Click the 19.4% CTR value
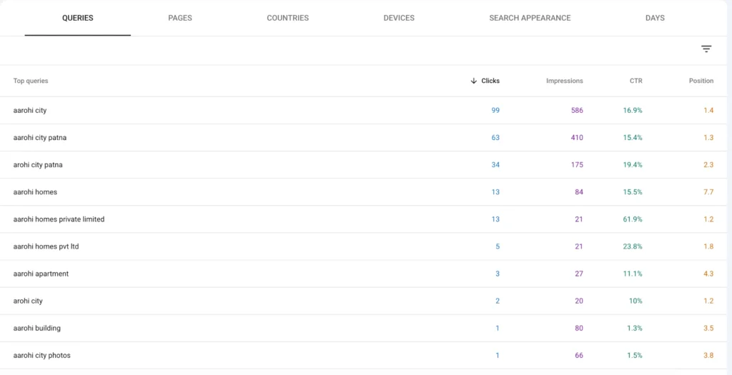Image resolution: width=732 pixels, height=375 pixels. tap(633, 165)
